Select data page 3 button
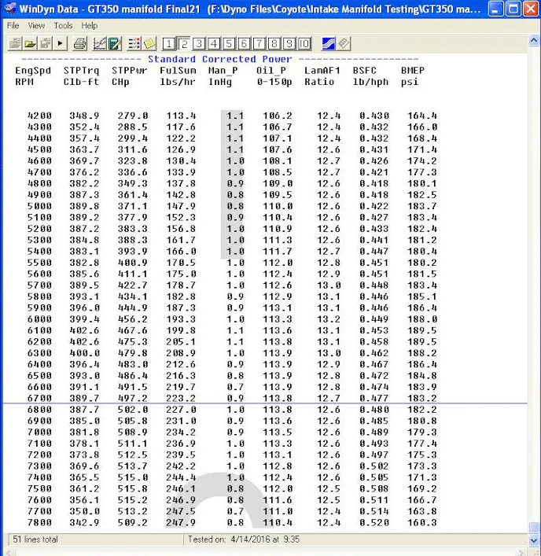Screen dimensions: 541x556 tap(199, 43)
